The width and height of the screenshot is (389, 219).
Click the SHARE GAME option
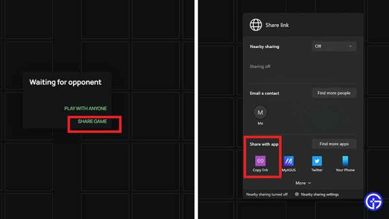click(92, 122)
